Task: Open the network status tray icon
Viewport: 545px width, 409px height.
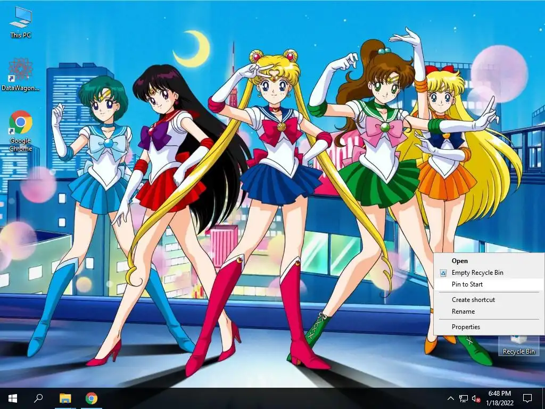Action: (464, 398)
